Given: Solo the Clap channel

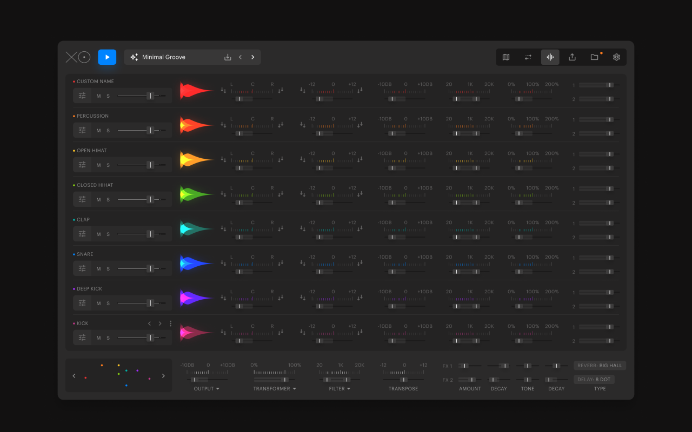Looking at the screenshot, I should [x=108, y=234].
